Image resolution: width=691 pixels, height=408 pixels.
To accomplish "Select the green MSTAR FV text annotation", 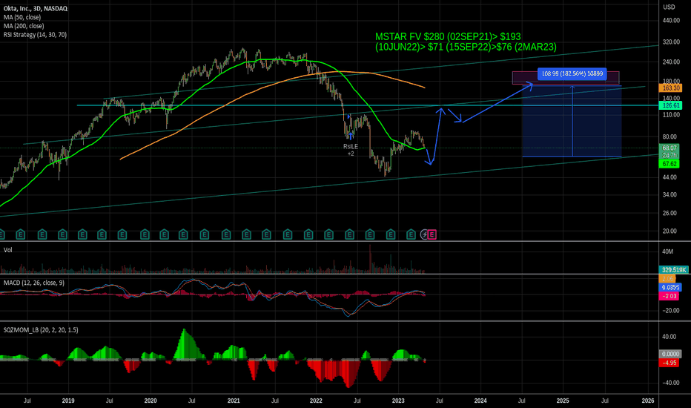I will [x=466, y=42].
